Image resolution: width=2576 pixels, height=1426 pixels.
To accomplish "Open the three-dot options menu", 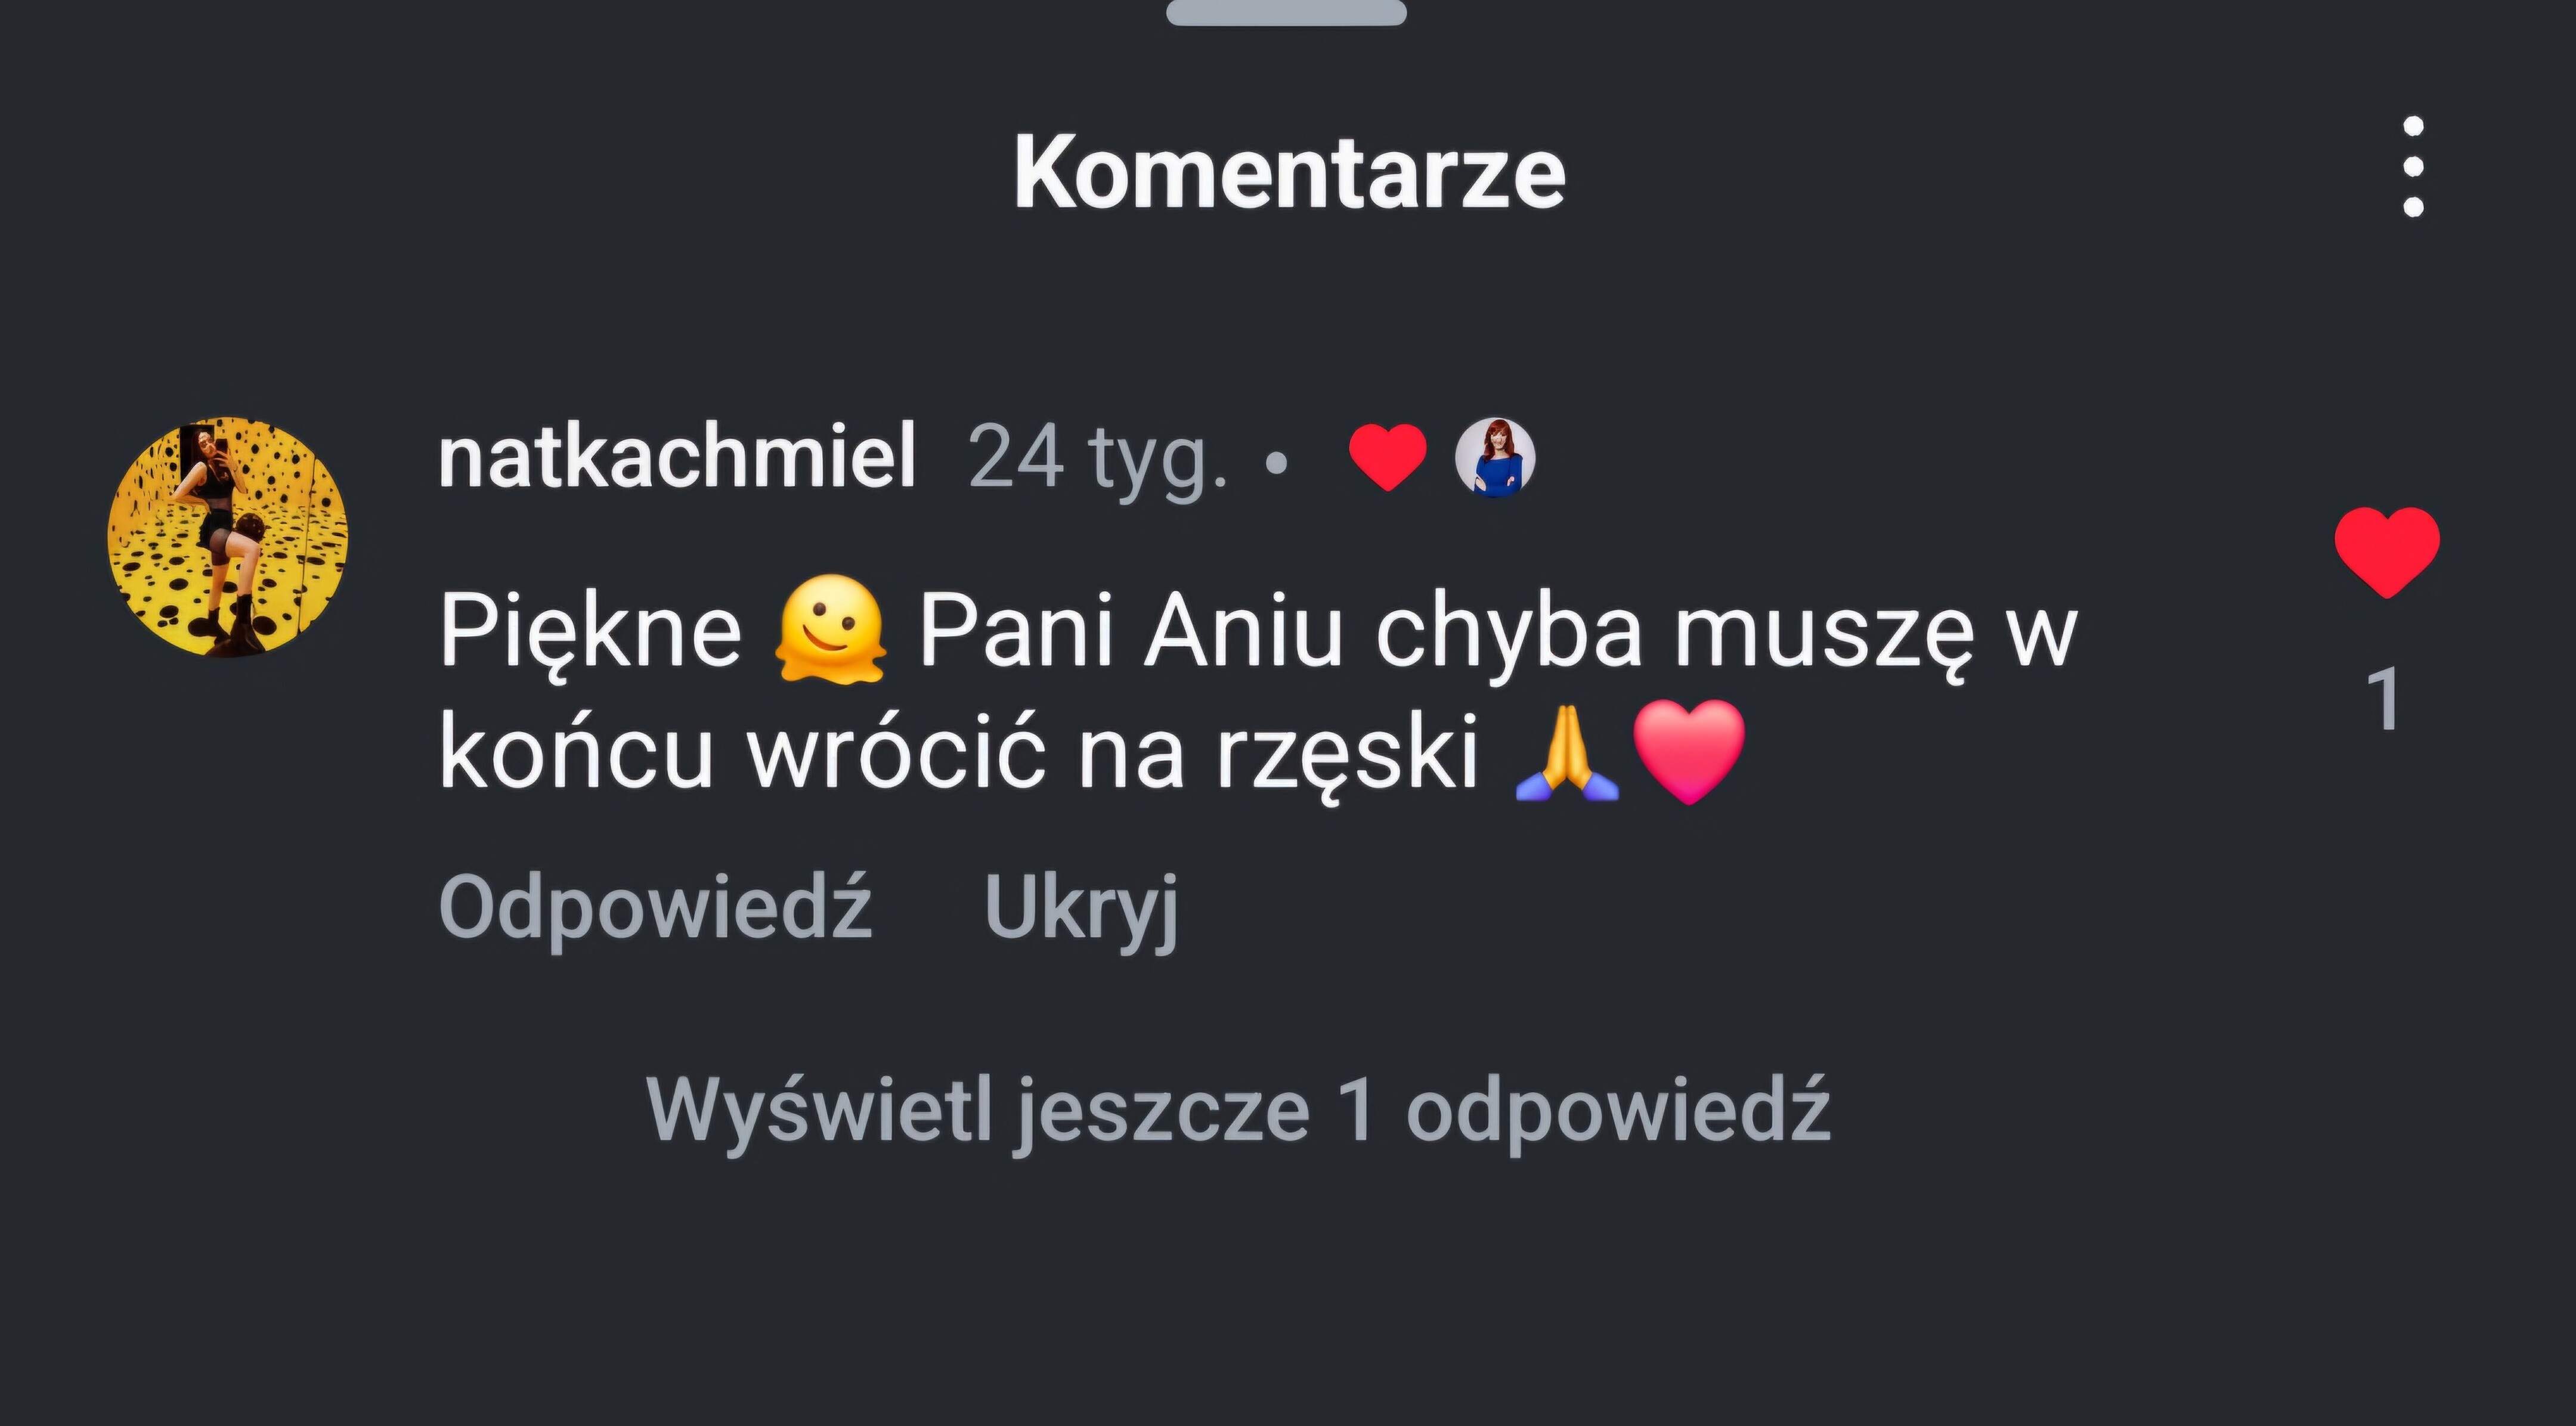I will (x=2413, y=166).
